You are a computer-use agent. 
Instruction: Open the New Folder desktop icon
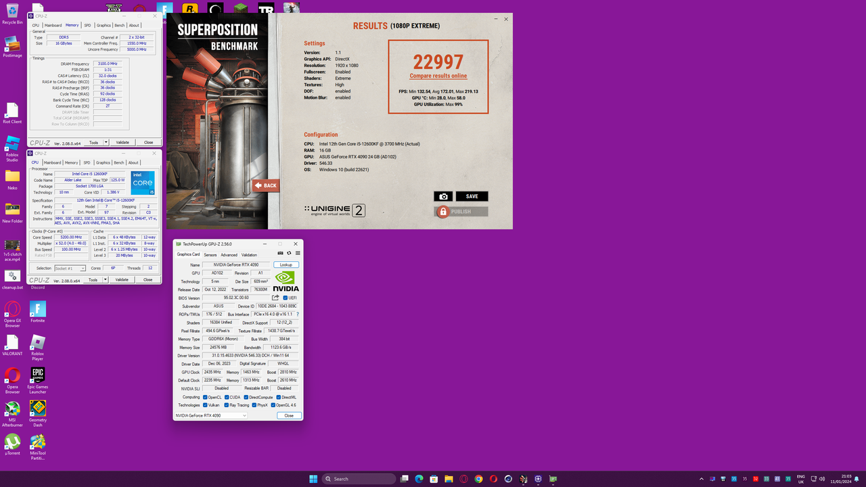tap(12, 212)
